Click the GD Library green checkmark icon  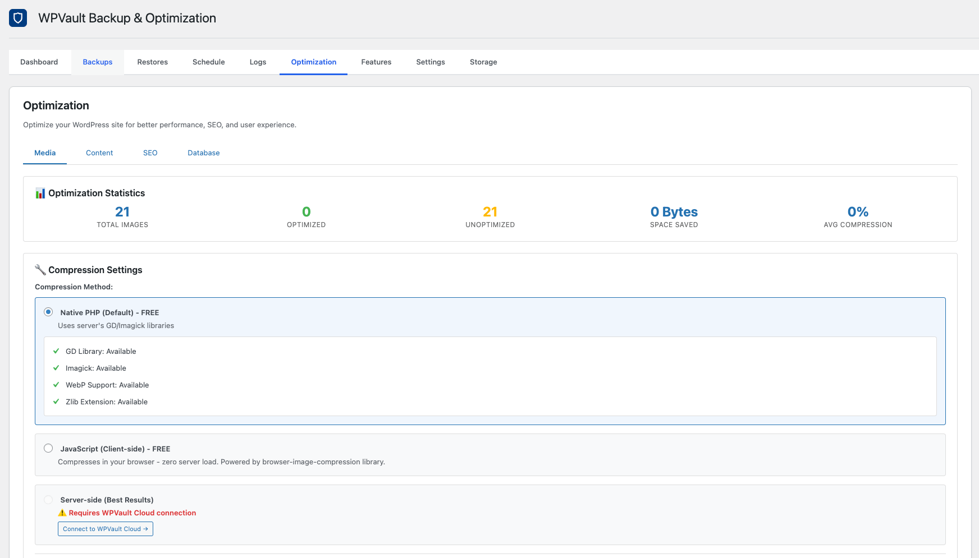pyautogui.click(x=56, y=351)
